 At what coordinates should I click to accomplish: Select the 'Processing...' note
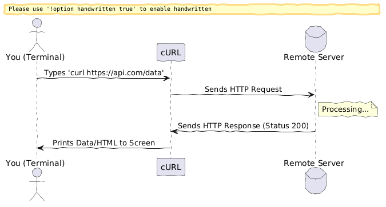[348, 109]
